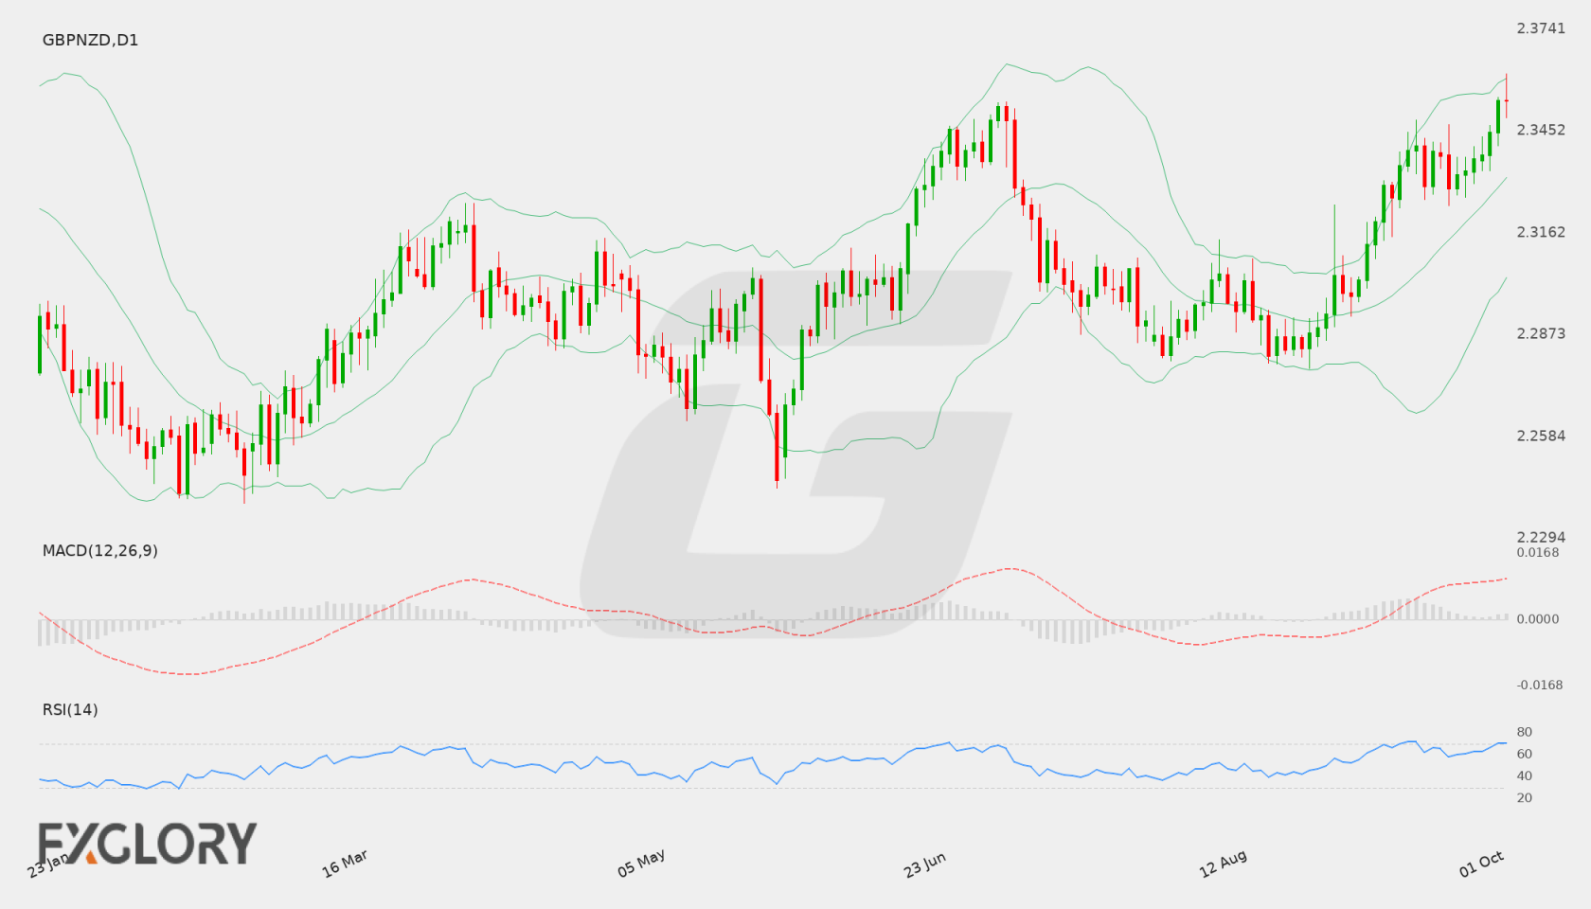
Task: Click the 05 May date label
Action: [x=641, y=864]
